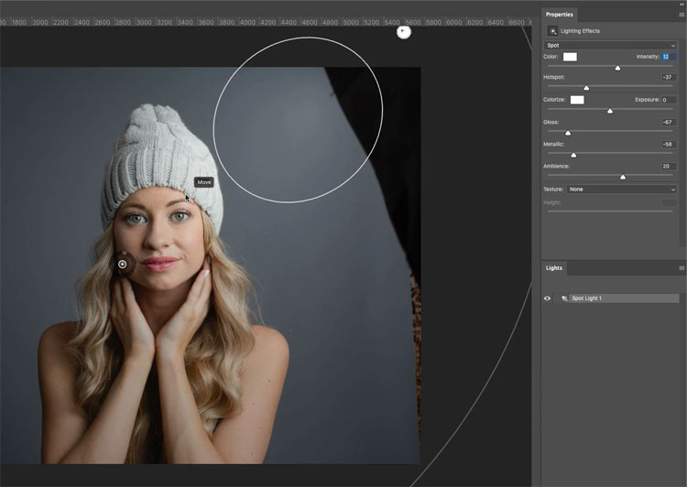Click the Ambience value field showing 20
The width and height of the screenshot is (687, 487).
point(669,167)
